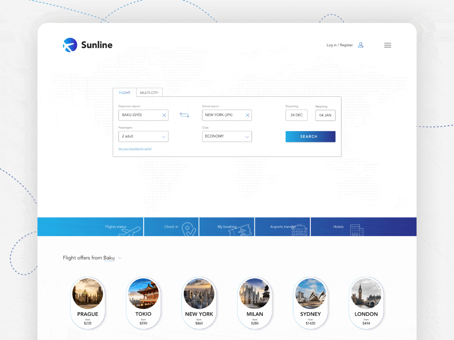Click the Arrival airport input field
This screenshot has width=454, height=340.
[227, 115]
